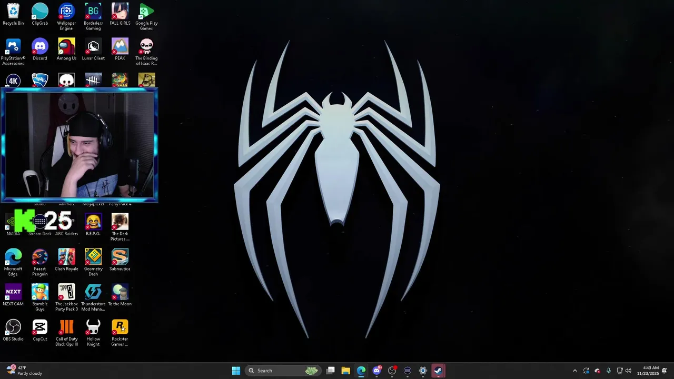The width and height of the screenshot is (674, 379).
Task: Open the Subnautica desktop shortcut
Action: (x=120, y=260)
